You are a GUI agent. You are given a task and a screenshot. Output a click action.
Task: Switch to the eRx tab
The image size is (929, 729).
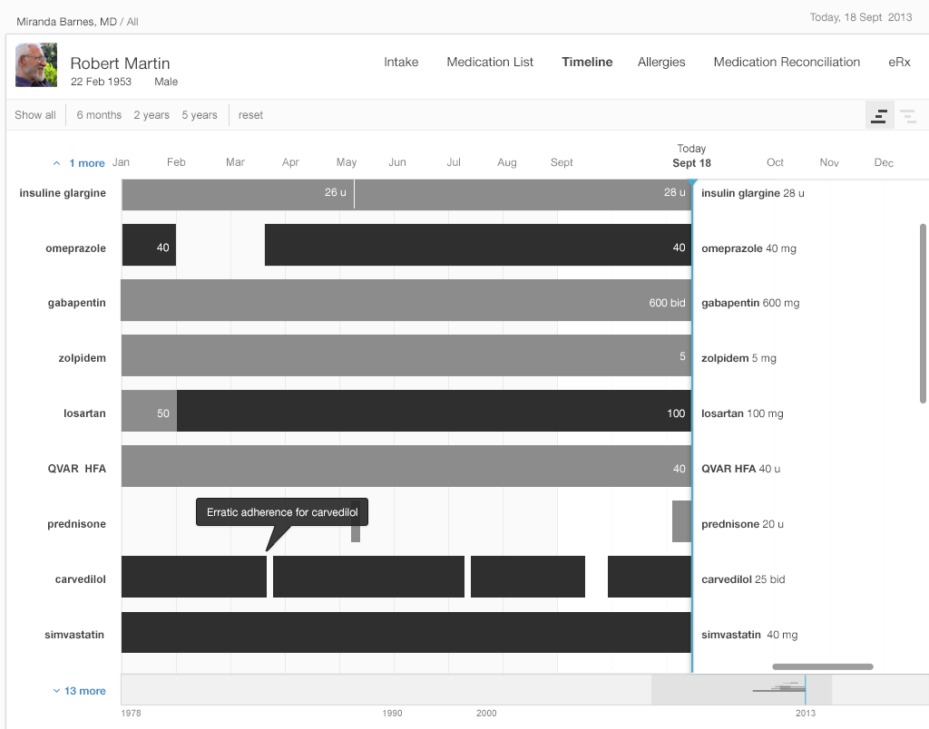(x=899, y=63)
